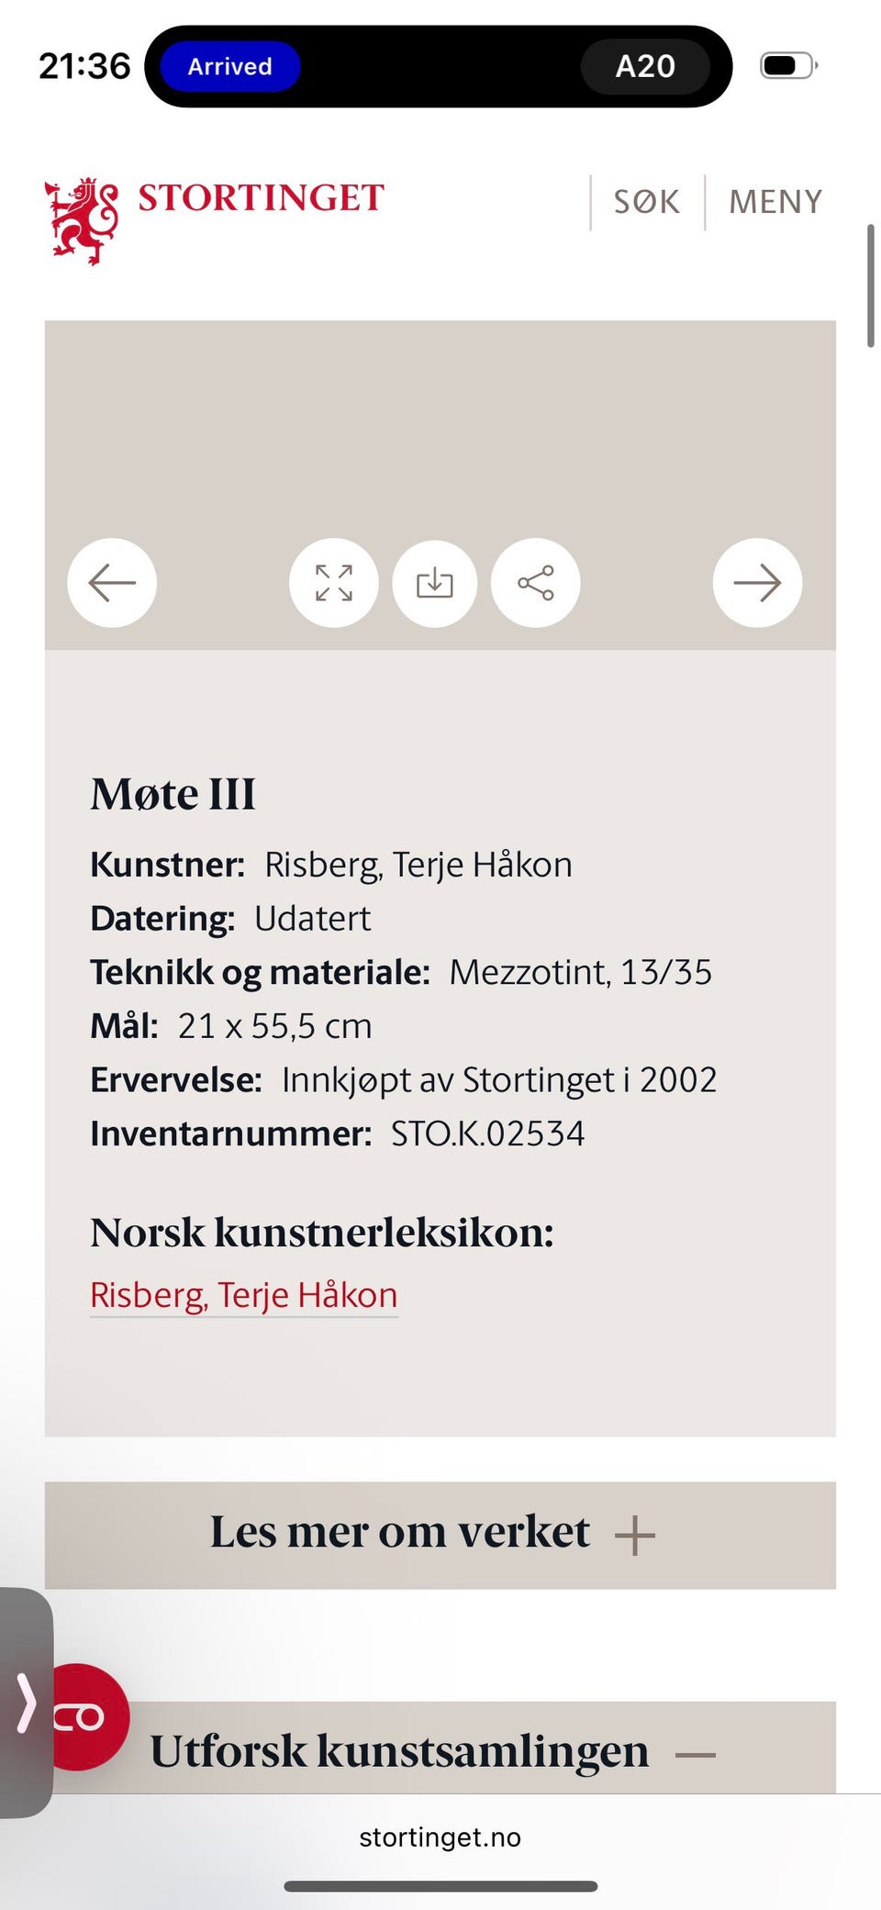Tap the battery status icon

[x=788, y=66]
